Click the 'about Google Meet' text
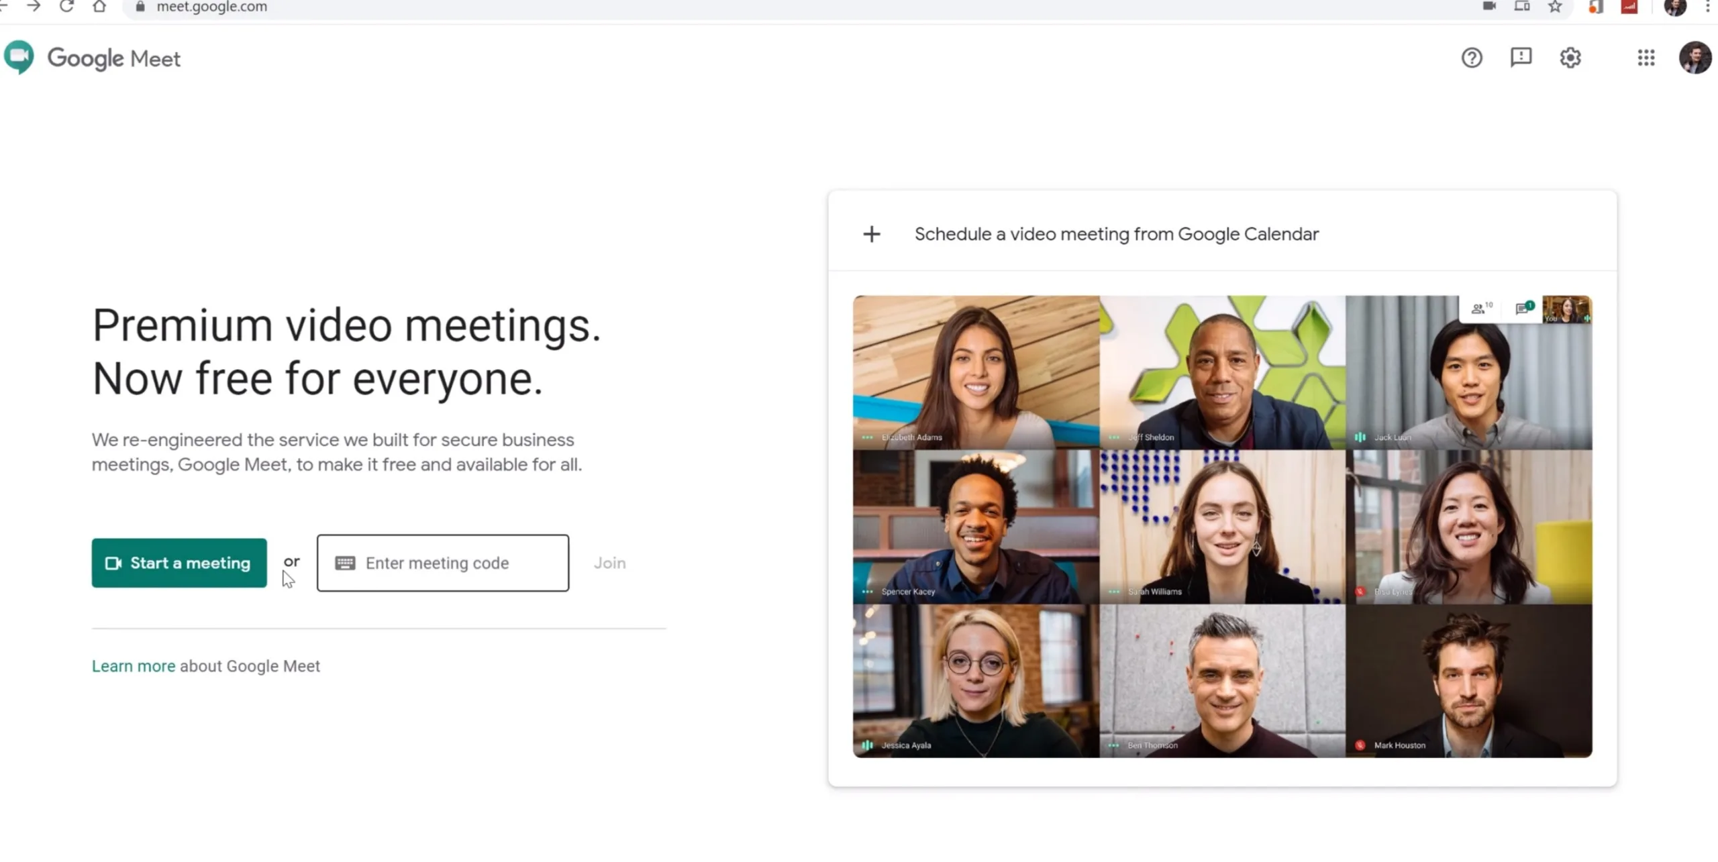The height and width of the screenshot is (862, 1718). pos(250,666)
